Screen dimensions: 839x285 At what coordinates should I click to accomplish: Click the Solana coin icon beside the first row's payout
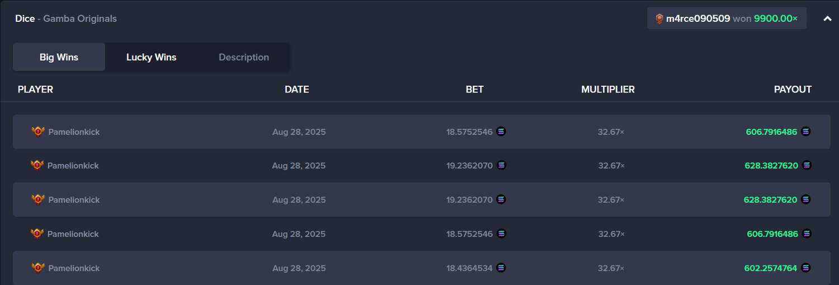(x=805, y=132)
